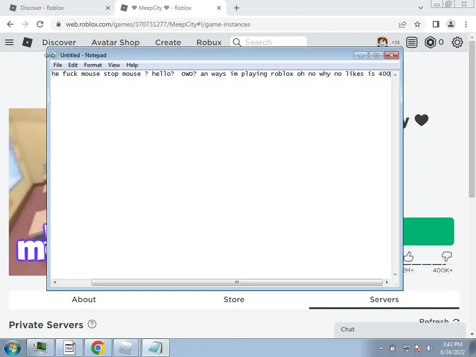Go to the Discover page link
This screenshot has width=476, height=357.
[59, 42]
